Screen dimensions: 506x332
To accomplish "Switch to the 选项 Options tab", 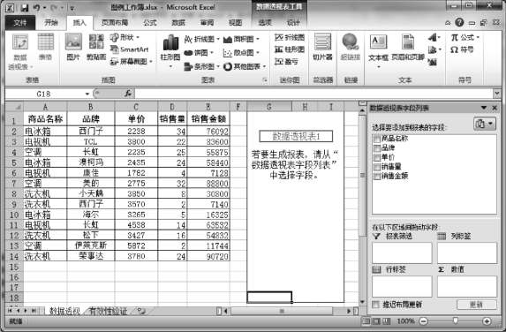I will pyautogui.click(x=265, y=23).
